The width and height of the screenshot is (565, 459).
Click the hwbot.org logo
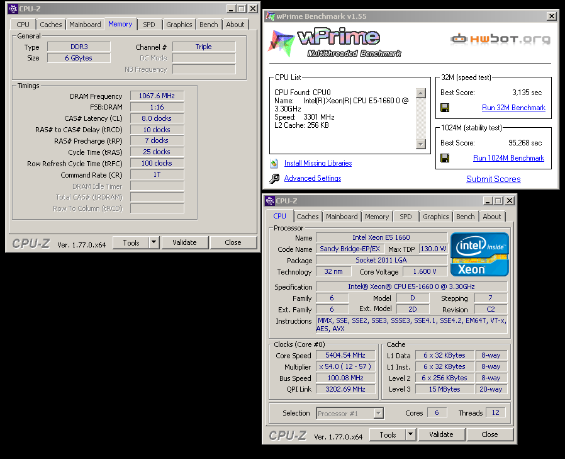tap(500, 38)
